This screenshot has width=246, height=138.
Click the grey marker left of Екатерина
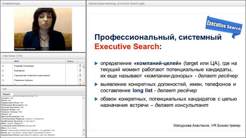(x=3, y=71)
